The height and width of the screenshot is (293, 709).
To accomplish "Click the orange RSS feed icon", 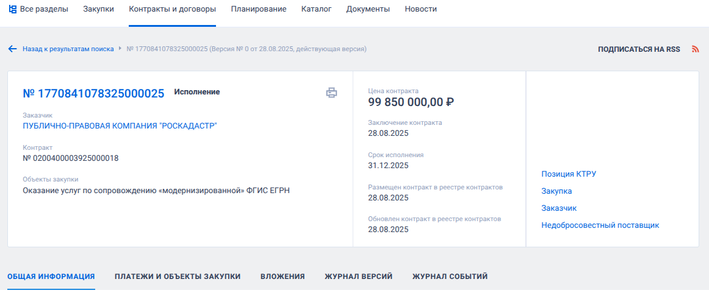I will pos(695,49).
